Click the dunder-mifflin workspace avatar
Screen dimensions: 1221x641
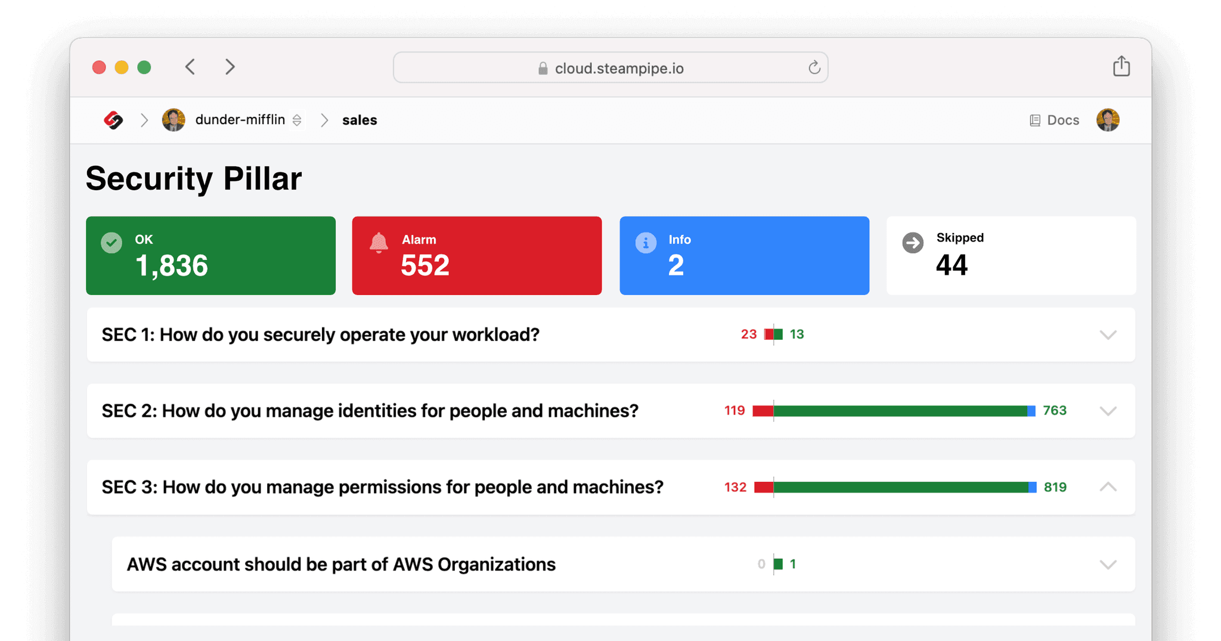[x=172, y=119]
